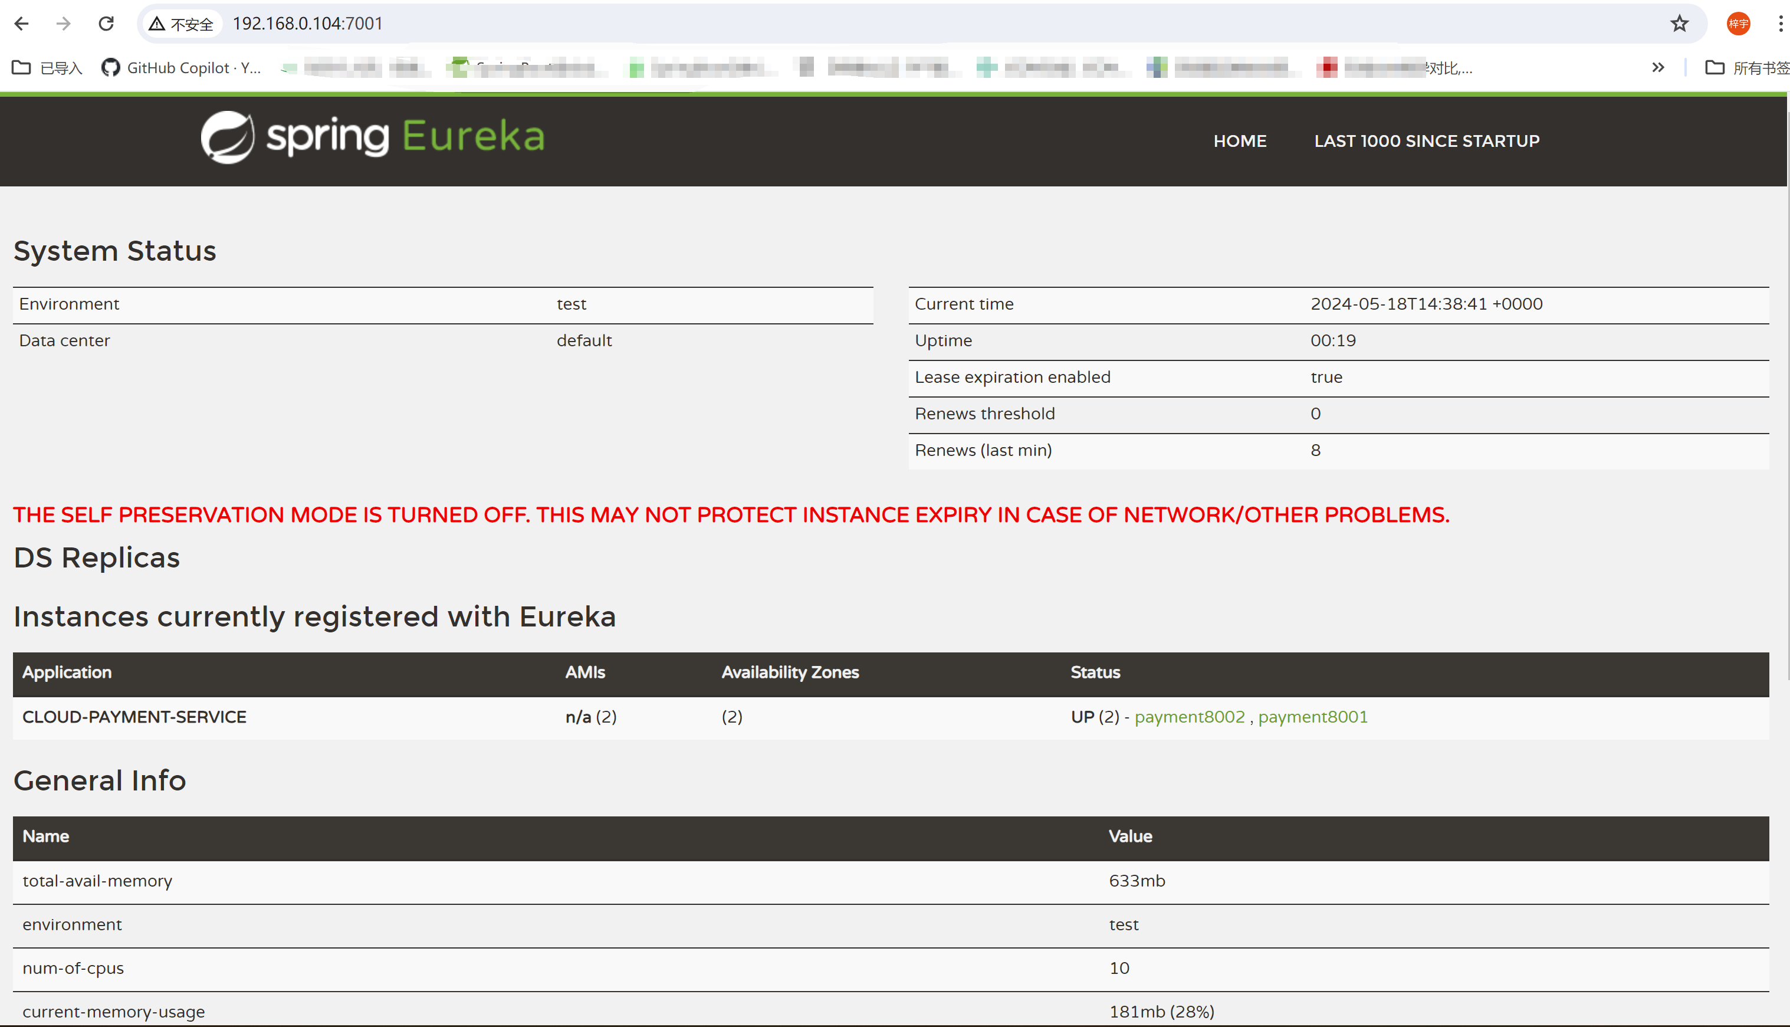
Task: Click the red self preservation warning text
Action: [731, 515]
